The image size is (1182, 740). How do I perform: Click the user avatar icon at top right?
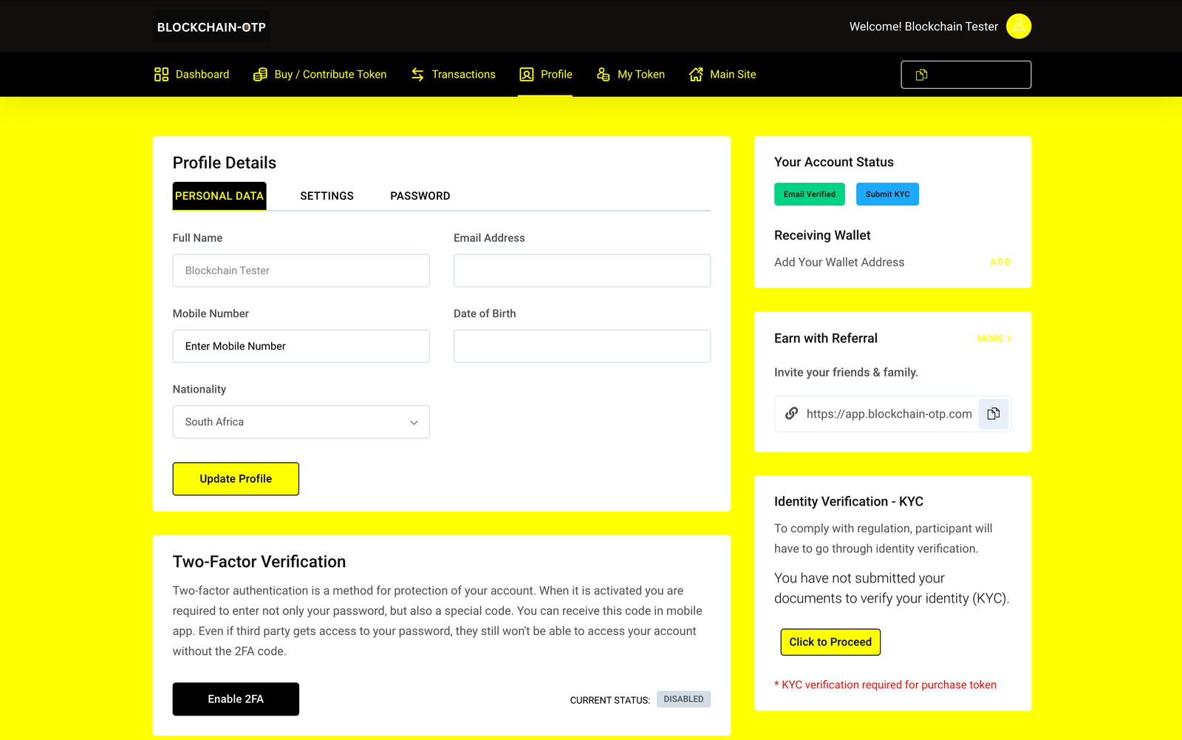pos(1019,27)
